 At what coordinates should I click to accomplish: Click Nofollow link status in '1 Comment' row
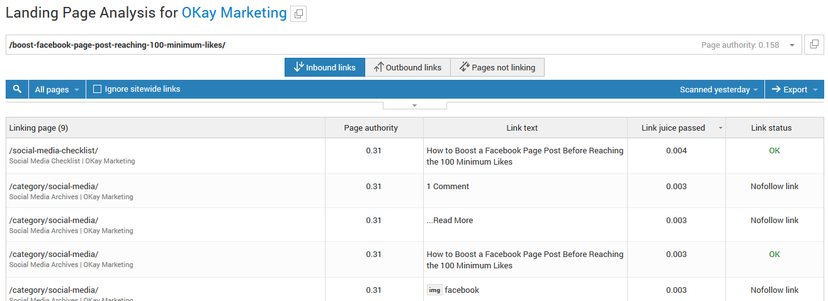coord(774,187)
